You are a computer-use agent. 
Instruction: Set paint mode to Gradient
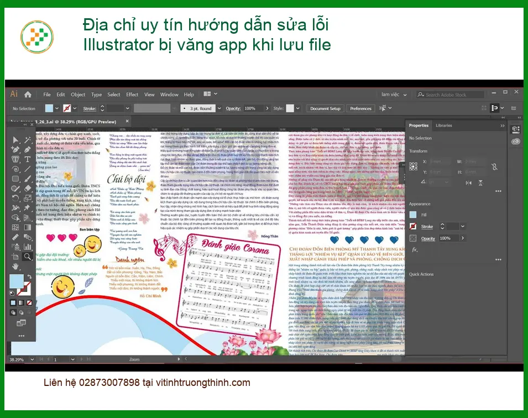click(21, 302)
